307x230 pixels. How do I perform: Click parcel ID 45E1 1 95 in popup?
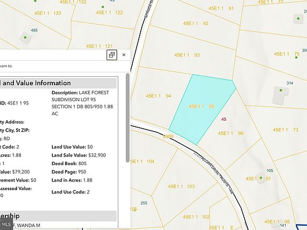[18, 103]
